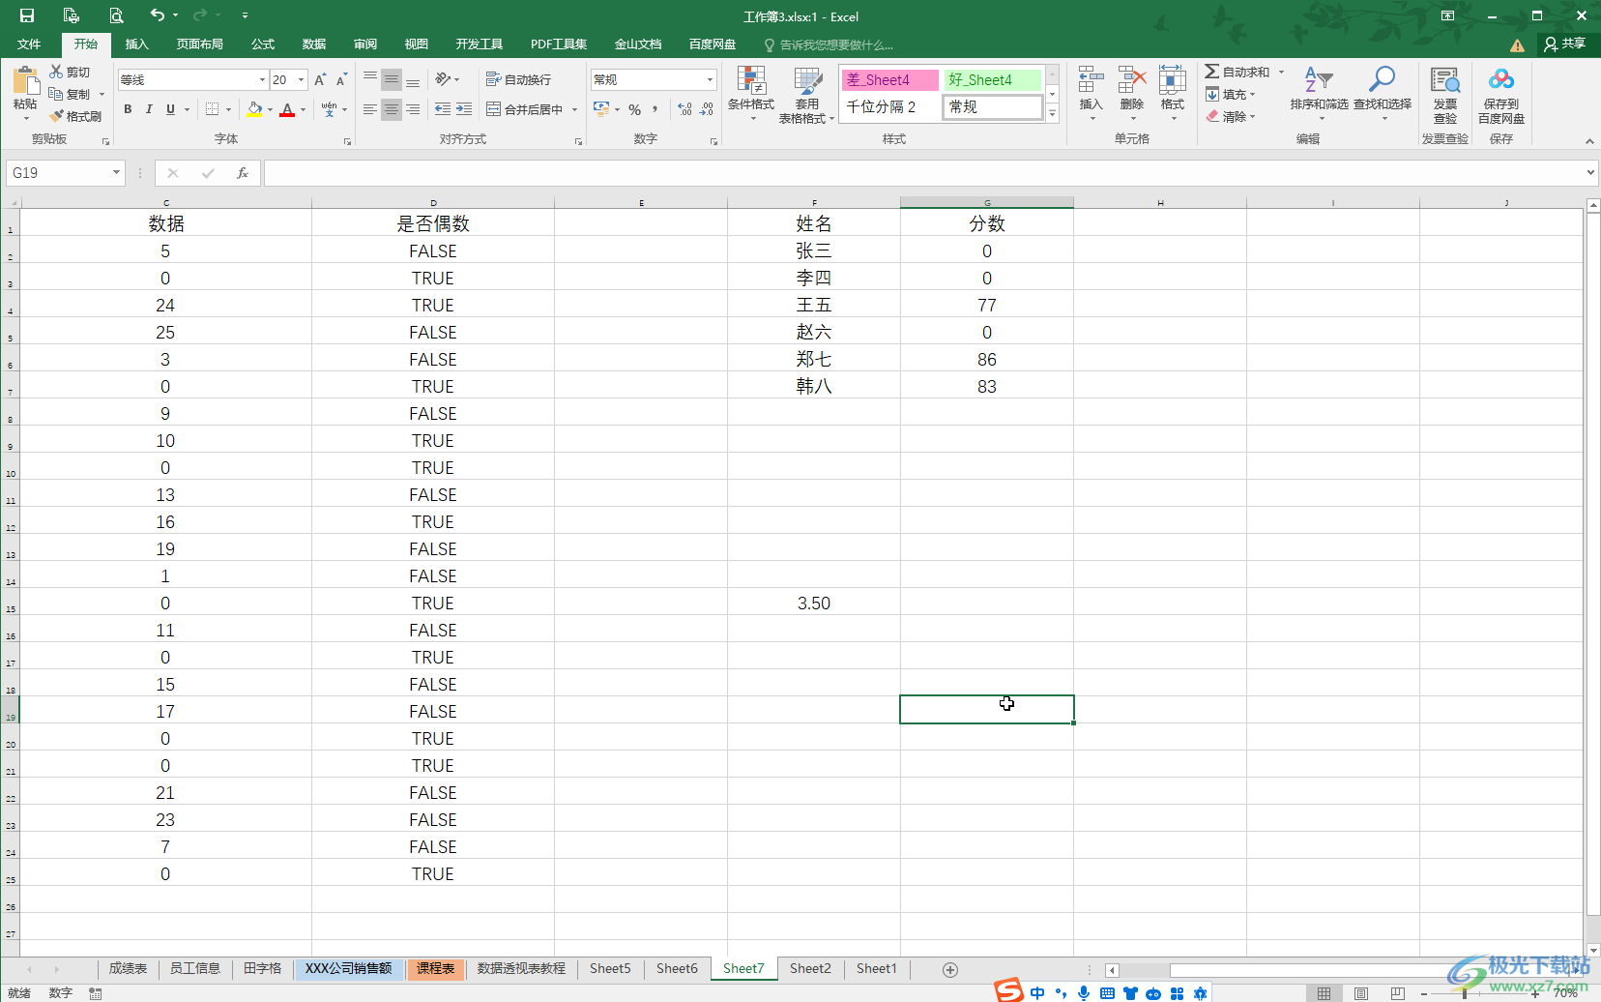Viewport: 1601px width, 1002px height.
Task: Click the vertical scrollbar down arrow
Action: 1593,951
